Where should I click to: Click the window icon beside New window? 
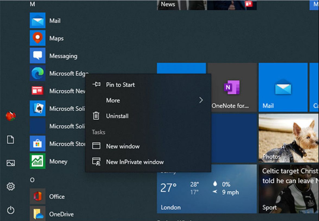pos(96,146)
